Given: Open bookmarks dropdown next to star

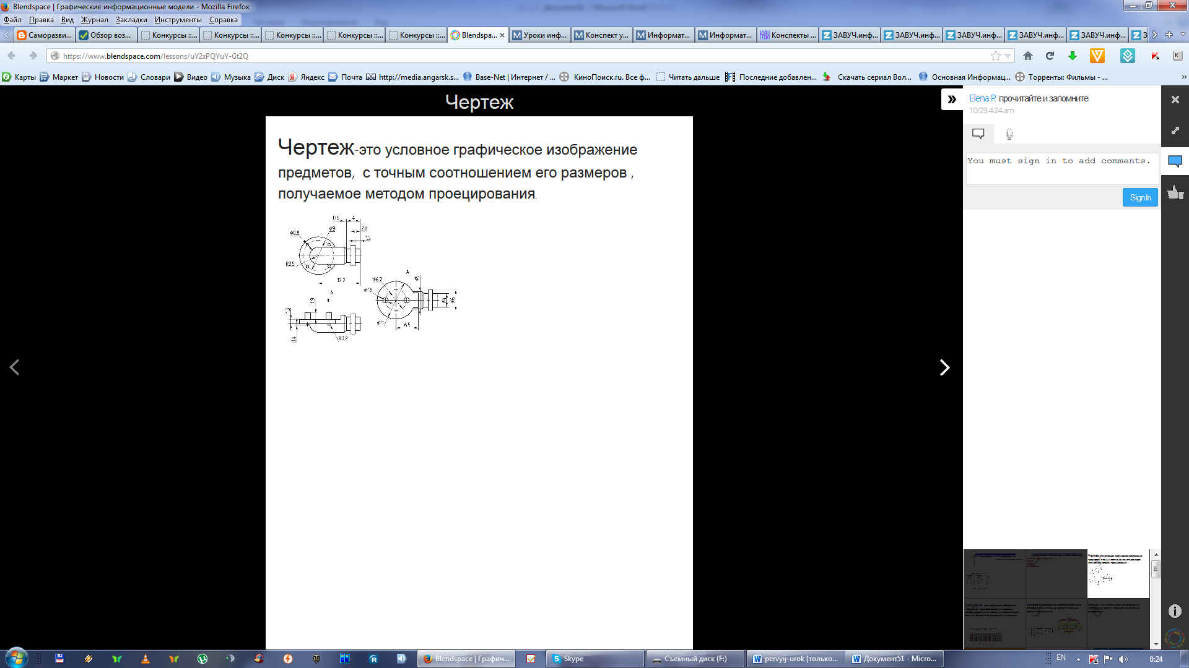Looking at the screenshot, I should click(x=1008, y=56).
